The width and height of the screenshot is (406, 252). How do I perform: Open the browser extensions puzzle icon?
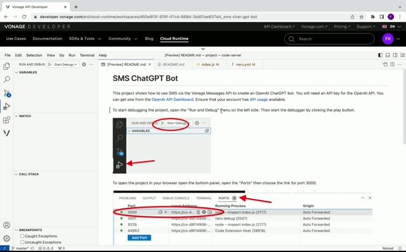372,17
